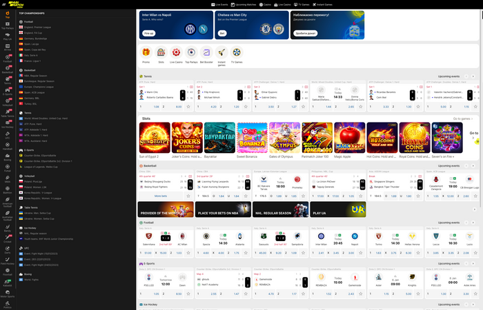
Task: Open Play UA in the left sidebar
Action: point(8,37)
